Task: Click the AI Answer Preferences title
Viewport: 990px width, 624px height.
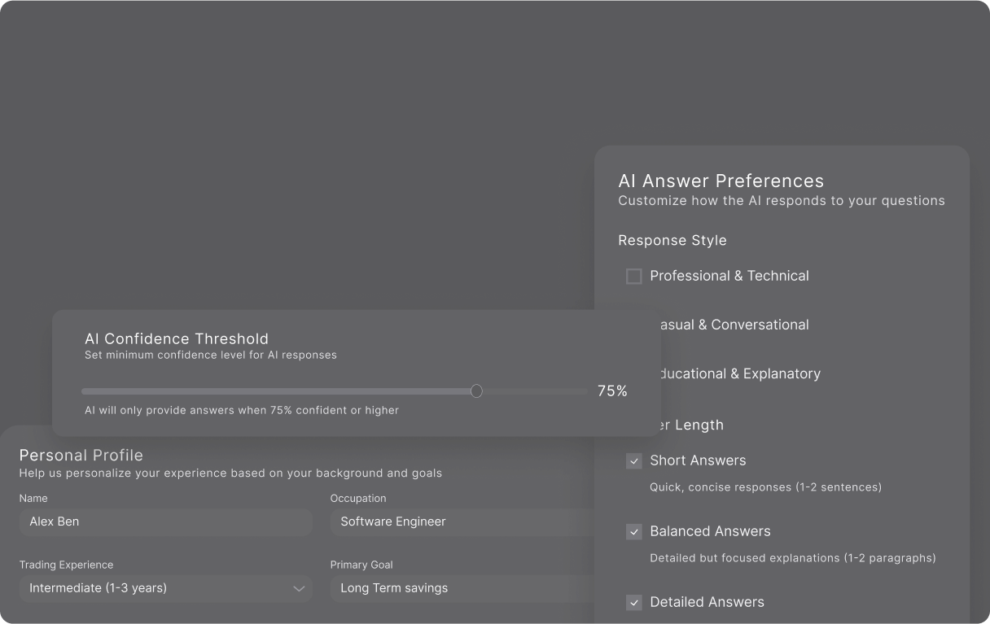Action: [x=721, y=181]
